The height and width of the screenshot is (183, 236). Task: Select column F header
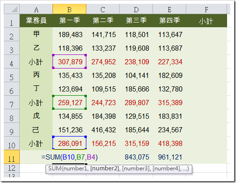click(206, 9)
